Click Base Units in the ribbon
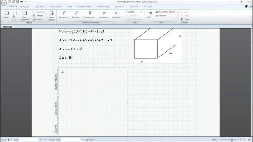This screenshot has width=253, height=142. pyautogui.click(x=161, y=16)
